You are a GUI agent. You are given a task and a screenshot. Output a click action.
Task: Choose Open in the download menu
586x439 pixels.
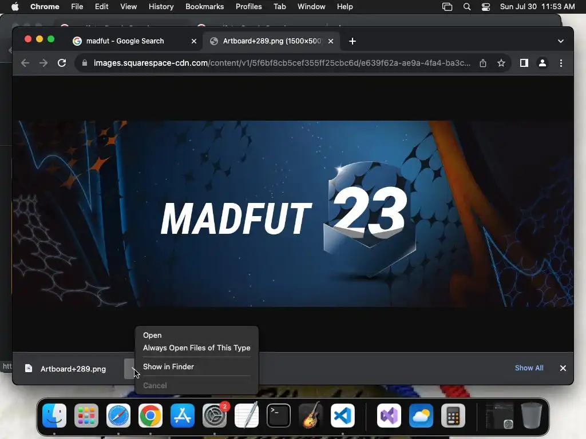tap(152, 335)
